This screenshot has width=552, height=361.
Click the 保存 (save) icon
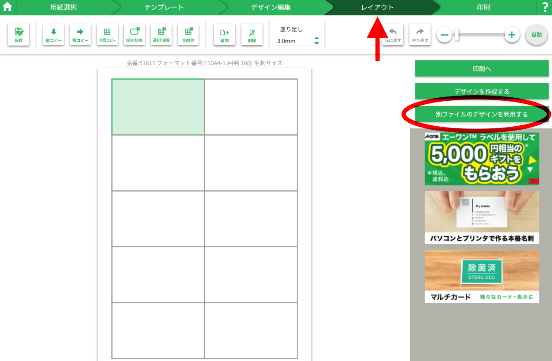(x=19, y=34)
